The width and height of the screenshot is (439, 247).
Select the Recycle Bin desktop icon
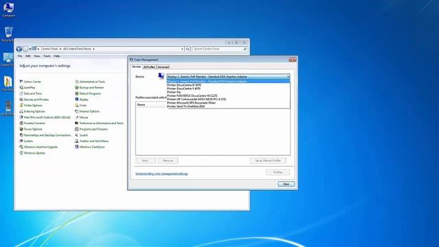tap(8, 34)
